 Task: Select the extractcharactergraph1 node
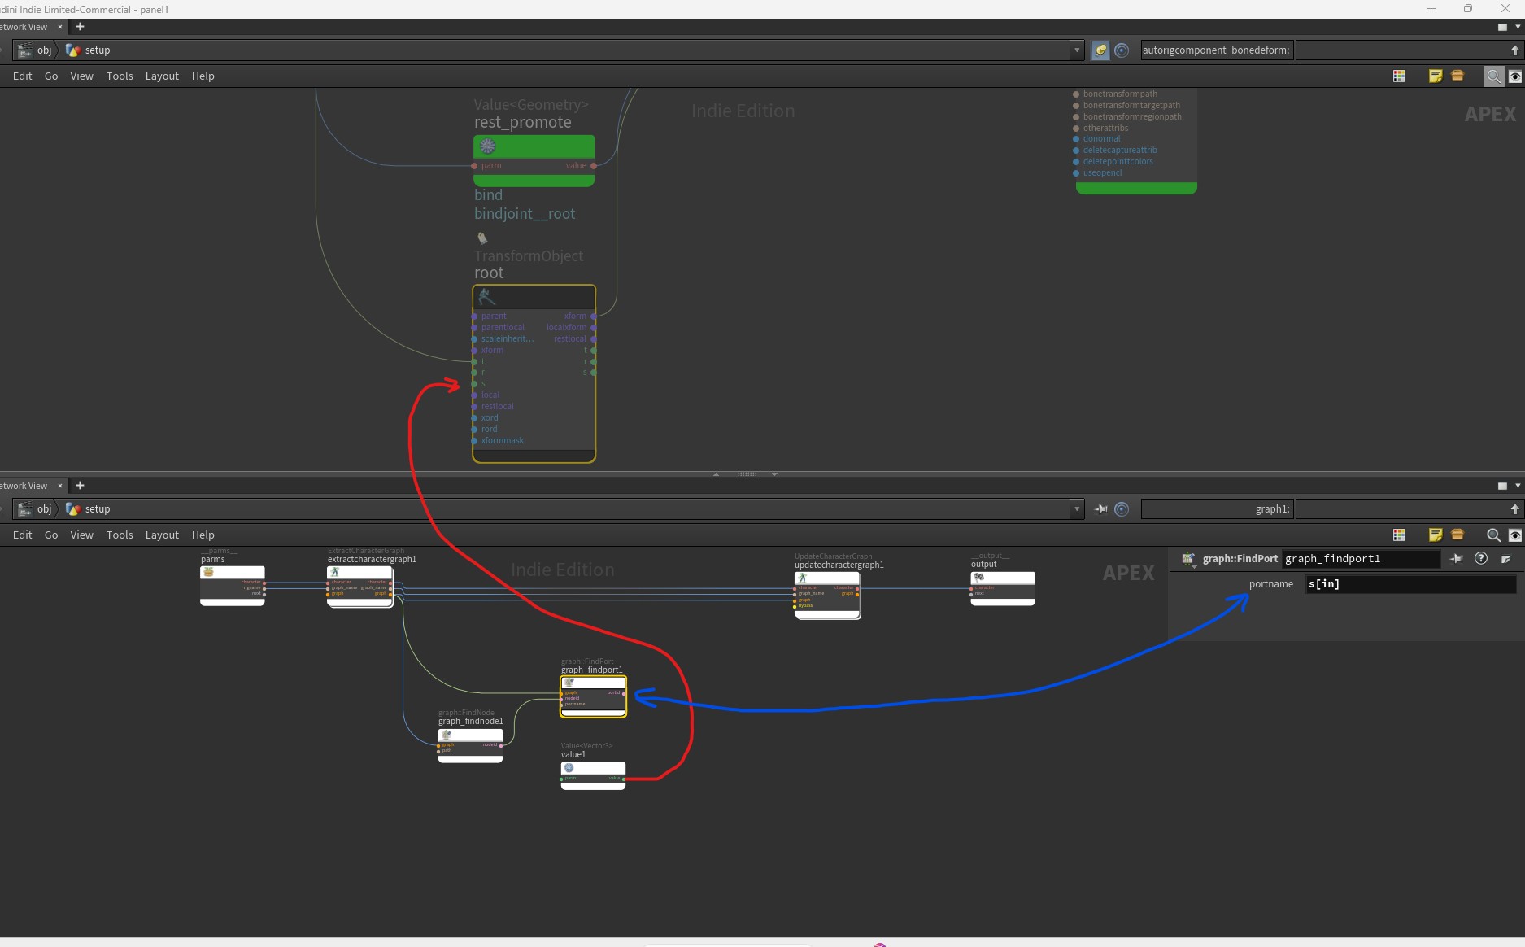pos(359,586)
